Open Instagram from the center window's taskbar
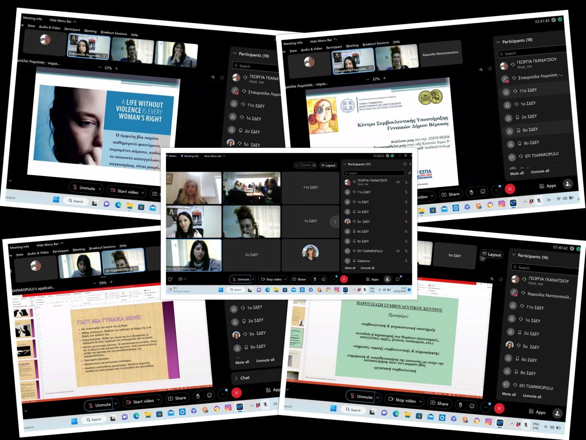Viewport: 586px width, 440px height. [x=337, y=290]
